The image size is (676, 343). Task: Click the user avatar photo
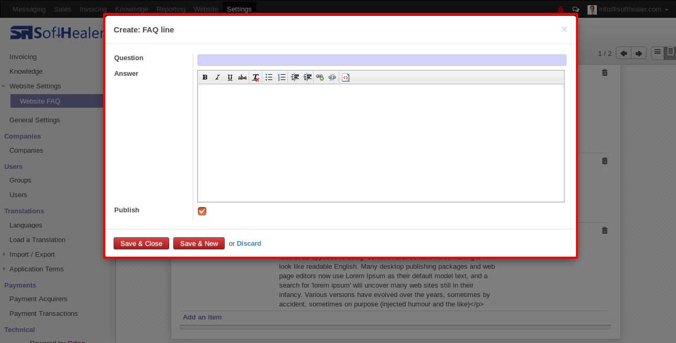592,9
